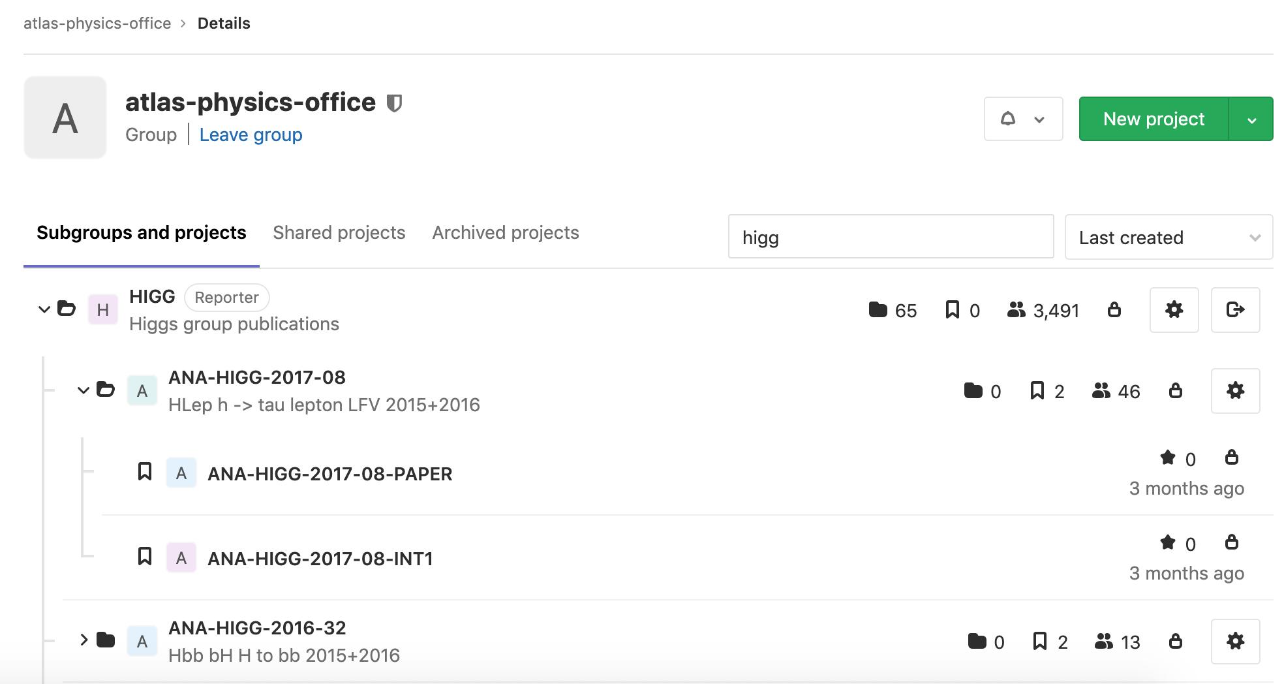
Task: Click 'HLep h -> tau lepton LFV 2015+2016' description
Action: 324,405
